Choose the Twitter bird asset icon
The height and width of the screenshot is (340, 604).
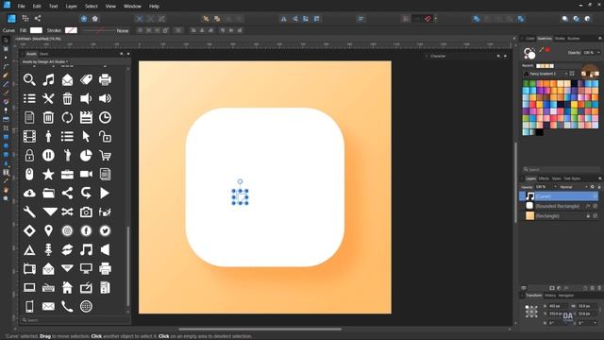click(x=105, y=230)
